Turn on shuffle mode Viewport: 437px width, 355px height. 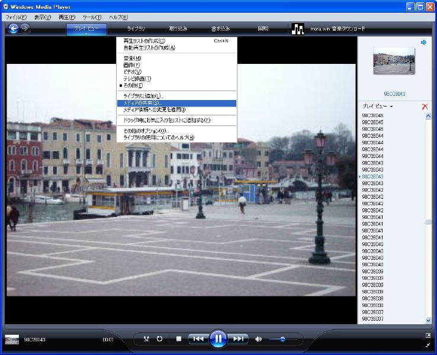point(147,339)
